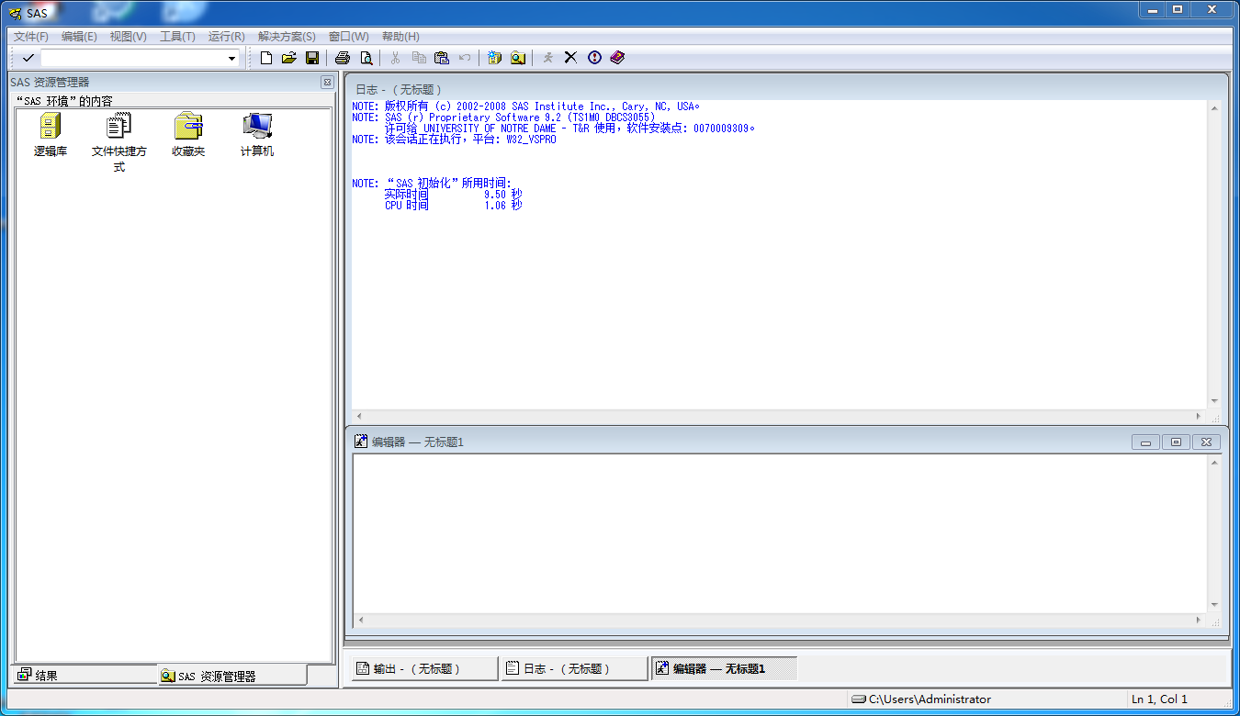1240x716 pixels.
Task: Maximize the 编辑器 child window
Action: [x=1176, y=442]
